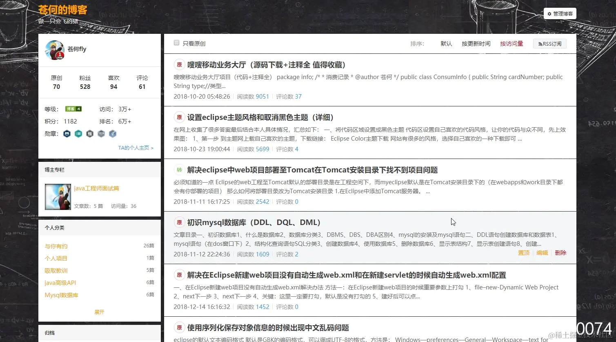
Task: Click 原 badge beside 设置eclipse主题风格 post
Action: [x=179, y=117]
